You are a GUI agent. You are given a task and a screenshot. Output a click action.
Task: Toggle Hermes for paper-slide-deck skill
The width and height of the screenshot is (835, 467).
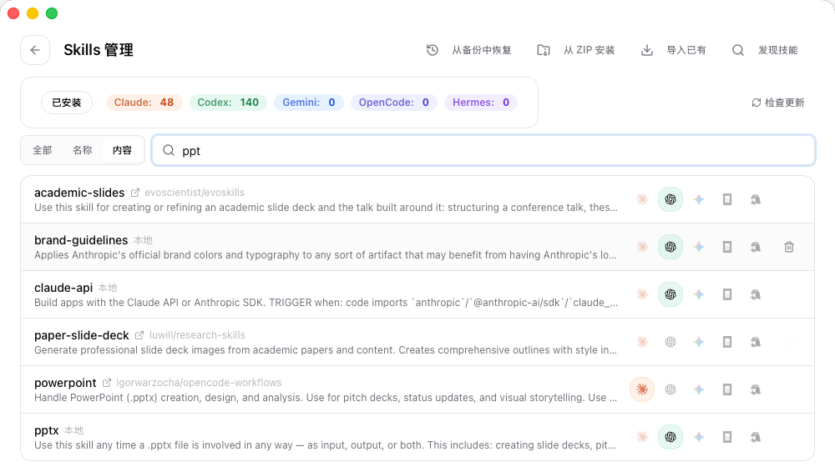755,342
